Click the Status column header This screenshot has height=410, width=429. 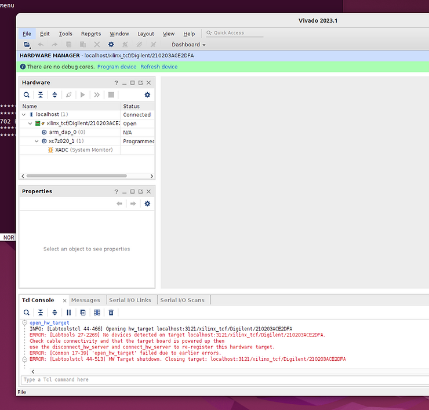pyautogui.click(x=137, y=106)
